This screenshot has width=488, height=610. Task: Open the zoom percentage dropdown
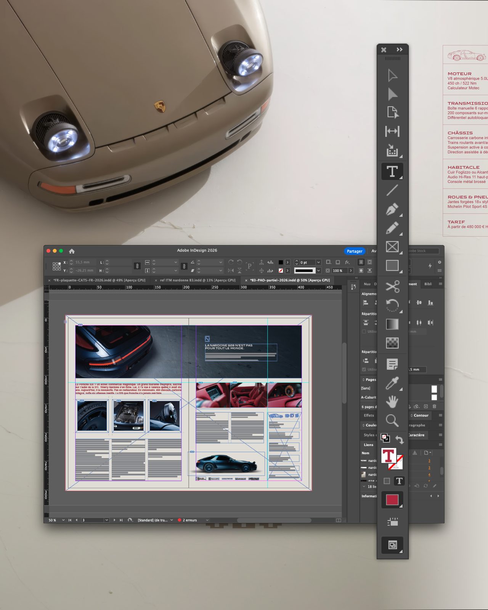63,520
